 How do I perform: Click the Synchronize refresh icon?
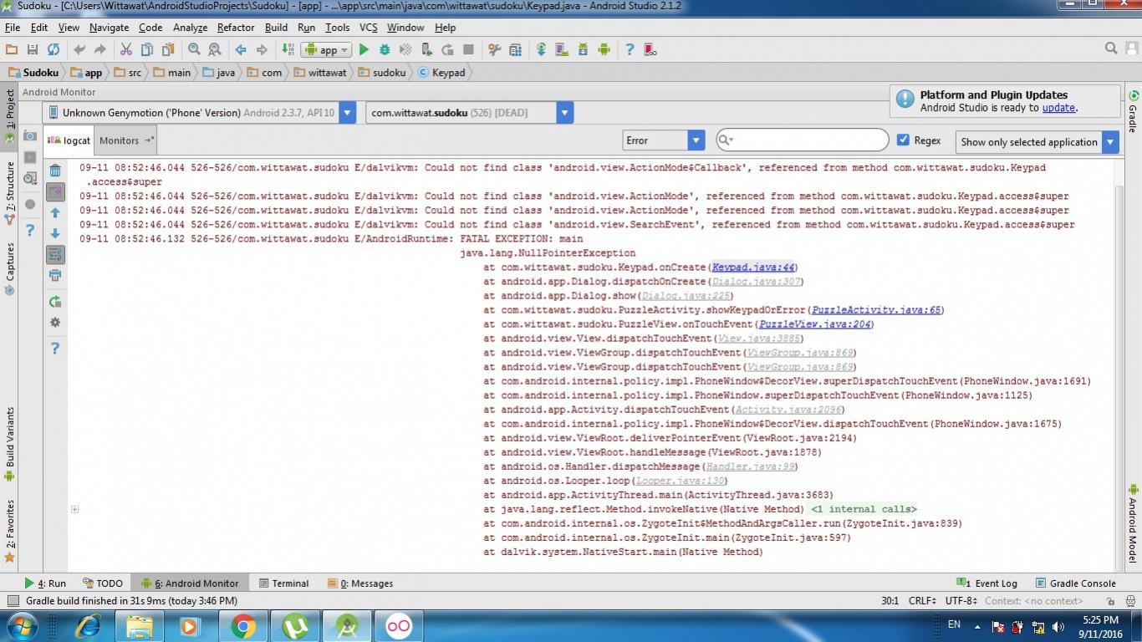click(x=54, y=50)
